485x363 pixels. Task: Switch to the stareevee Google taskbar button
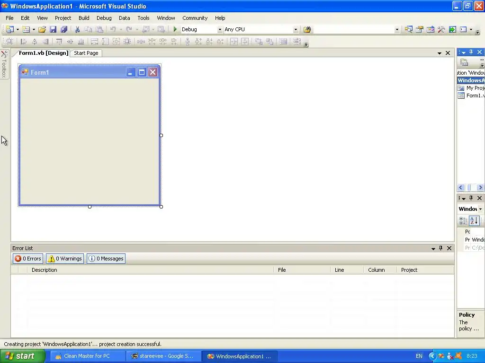(163, 356)
